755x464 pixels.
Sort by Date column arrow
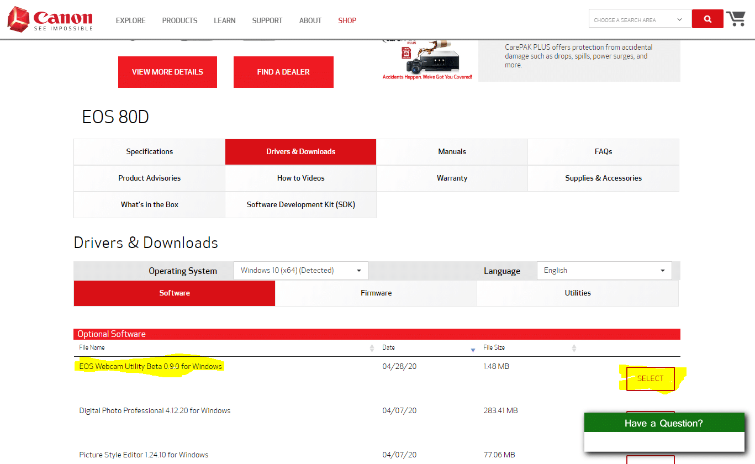(473, 350)
